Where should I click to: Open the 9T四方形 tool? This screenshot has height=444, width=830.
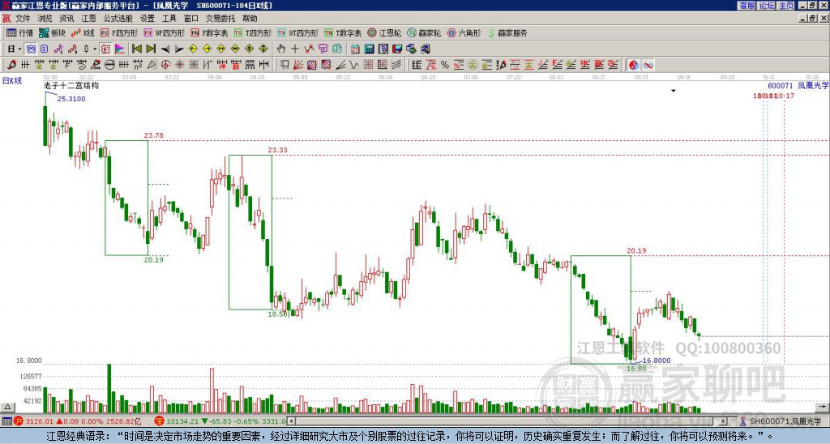pos(298,32)
